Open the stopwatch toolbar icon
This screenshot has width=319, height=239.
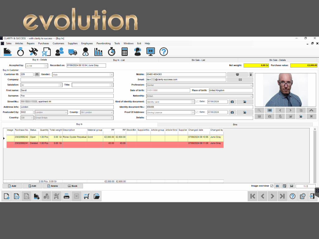point(112,52)
